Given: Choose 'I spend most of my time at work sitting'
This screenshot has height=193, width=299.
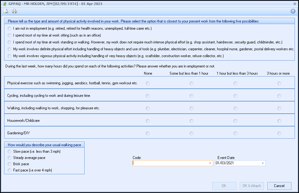Looking at the screenshot, I should click(9, 35).
